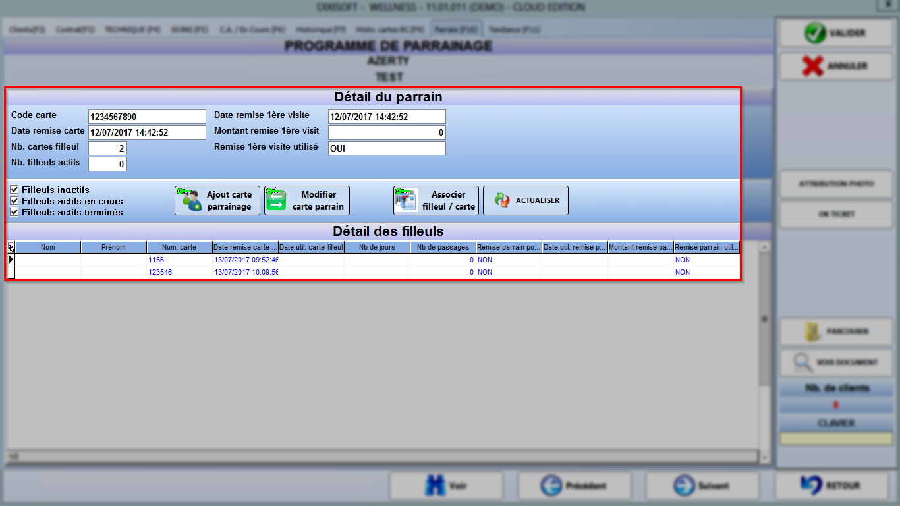
Task: Click the RETOUR back arrow icon
Action: coord(811,486)
